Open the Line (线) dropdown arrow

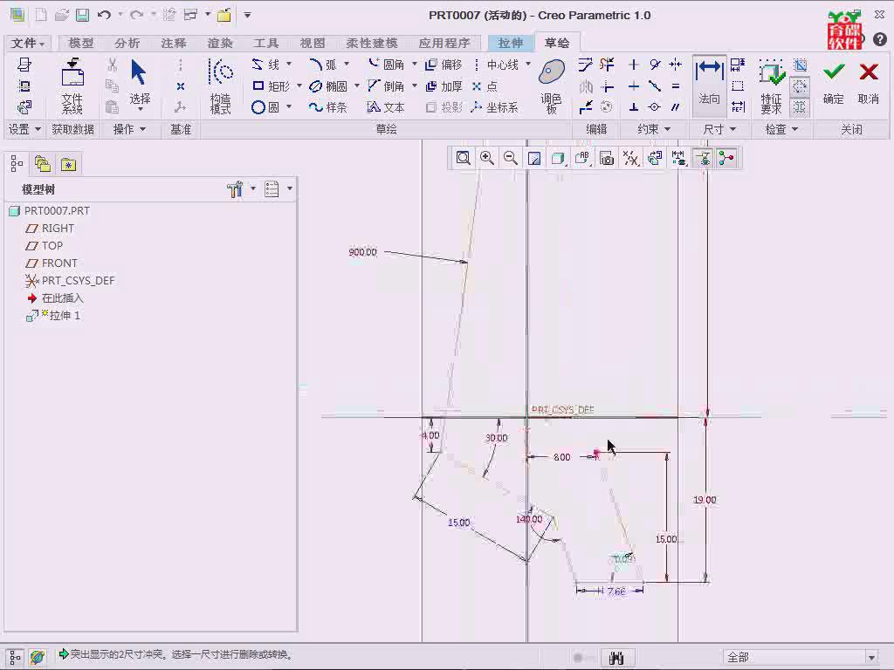pos(289,64)
